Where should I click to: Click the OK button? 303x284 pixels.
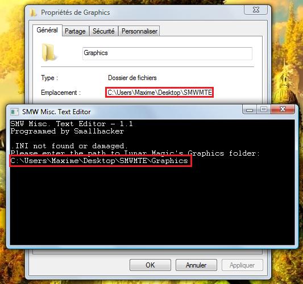tap(150, 265)
